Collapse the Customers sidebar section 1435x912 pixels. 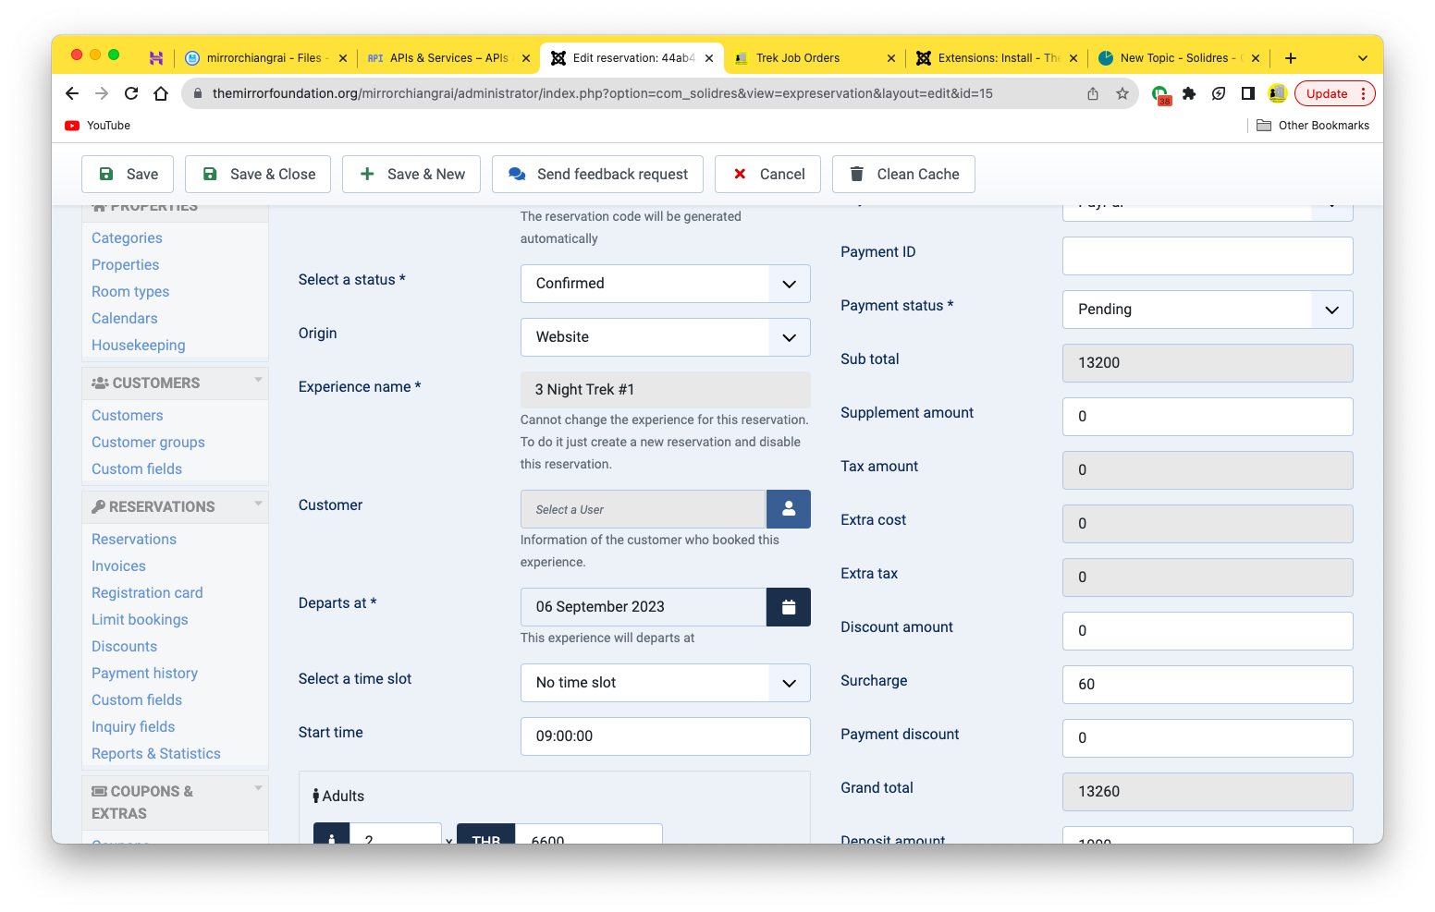pos(258,381)
